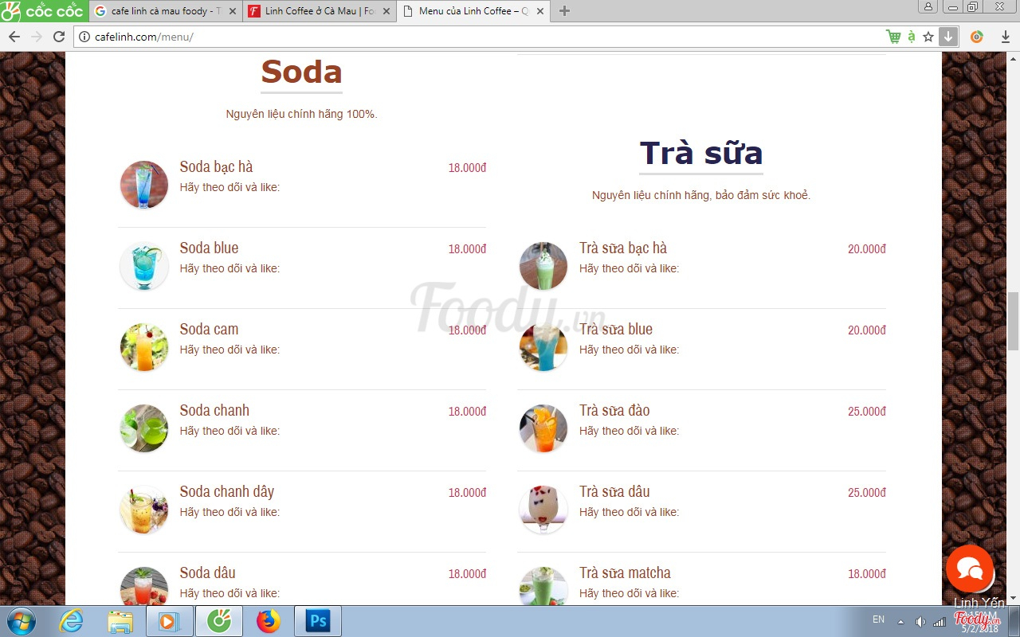
Task: Click the green shopping cart icon
Action: click(893, 37)
